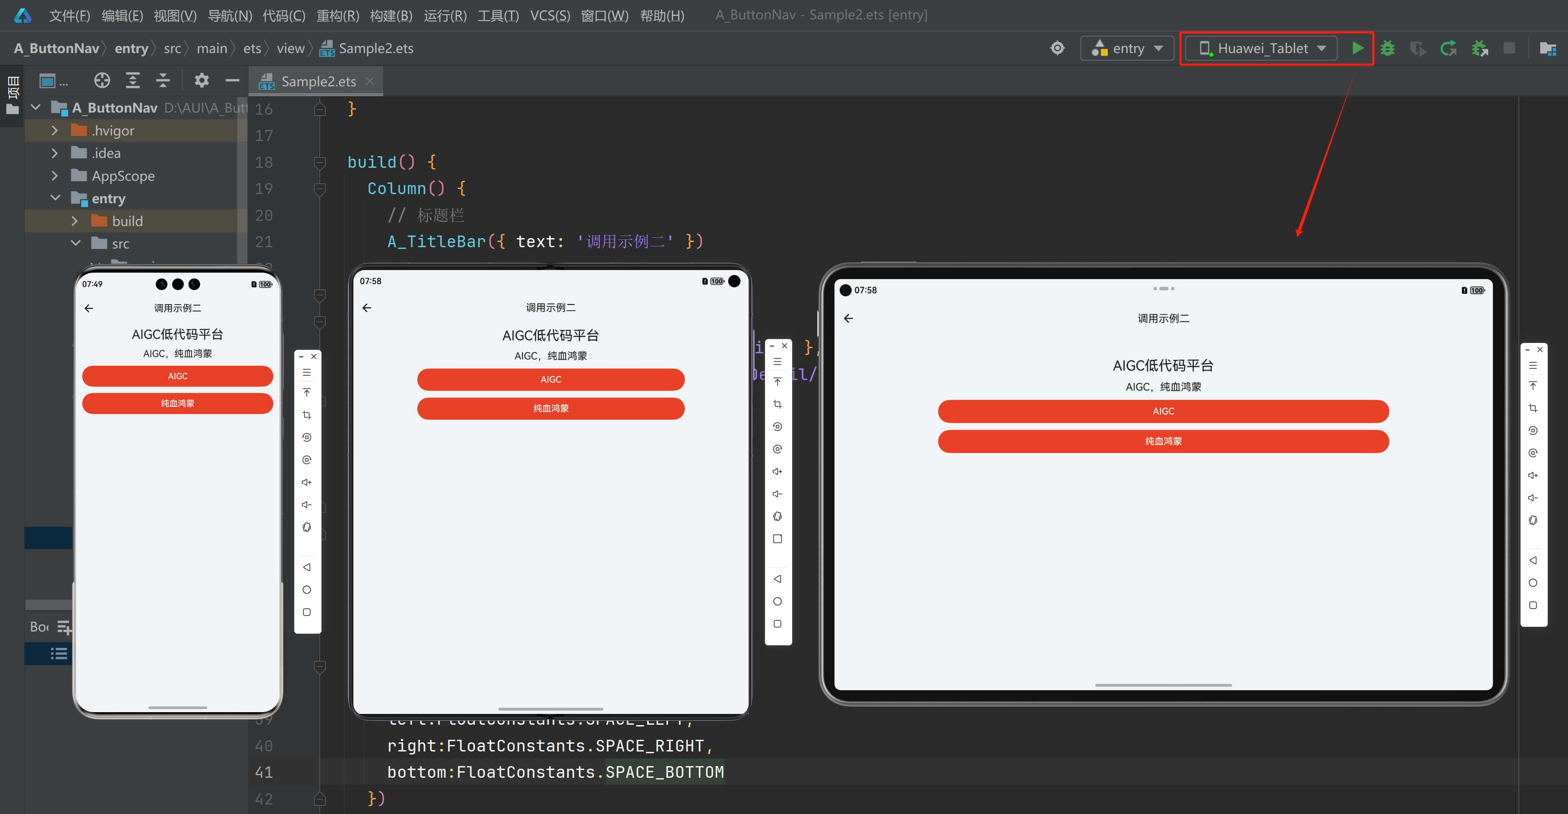Click Collapse All in project panel
Screen dimensions: 1568x814
click(163, 80)
